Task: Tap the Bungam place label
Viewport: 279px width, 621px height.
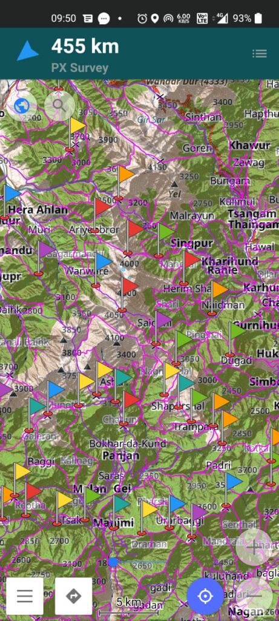Action: pyautogui.click(x=229, y=181)
